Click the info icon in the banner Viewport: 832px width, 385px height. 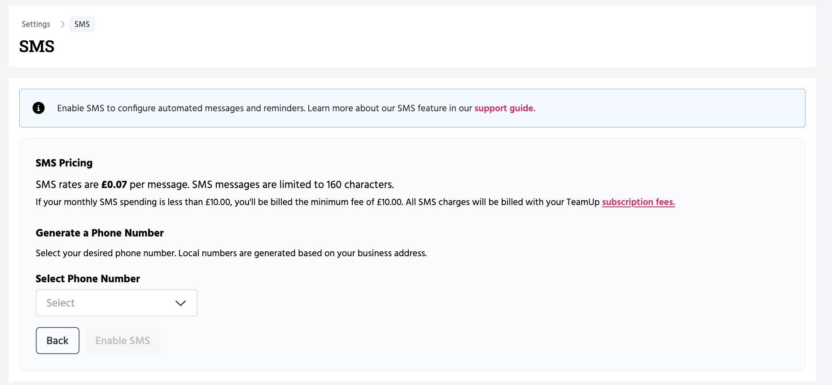[x=39, y=108]
